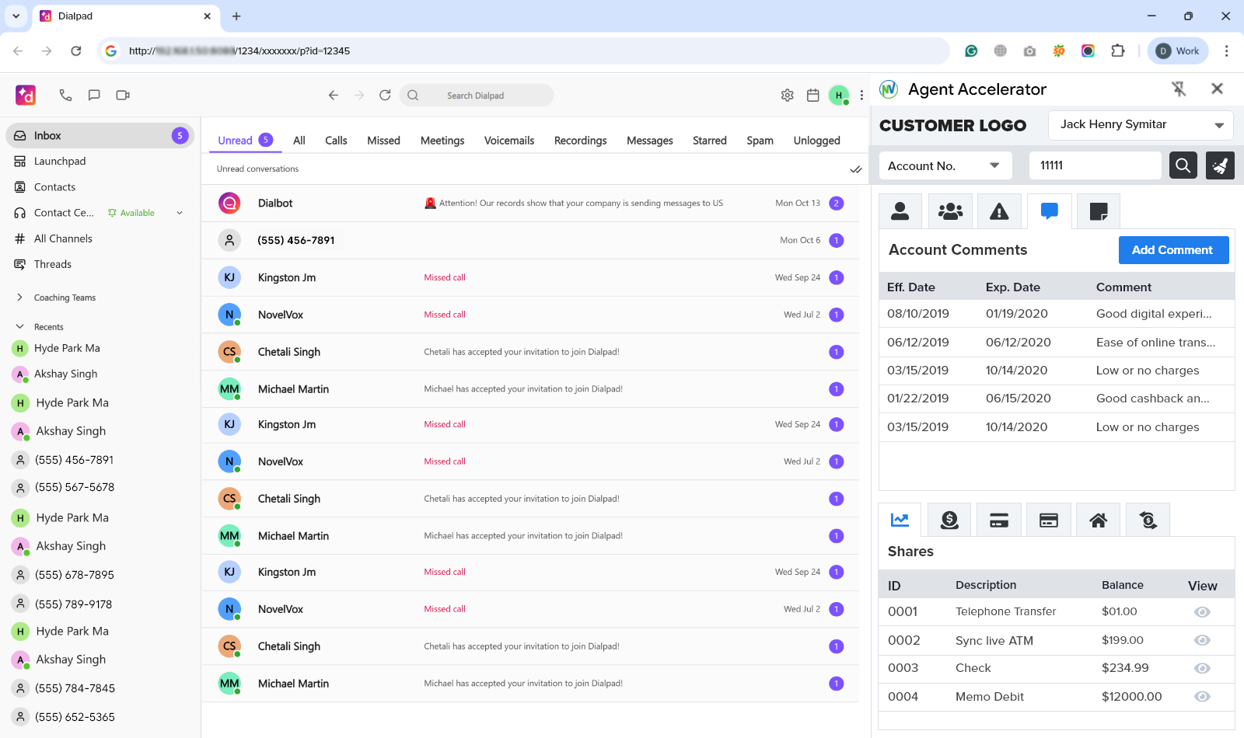Viewport: 1244px width, 738px height.
Task: View the Telephone Transfer share details
Action: point(1202,612)
